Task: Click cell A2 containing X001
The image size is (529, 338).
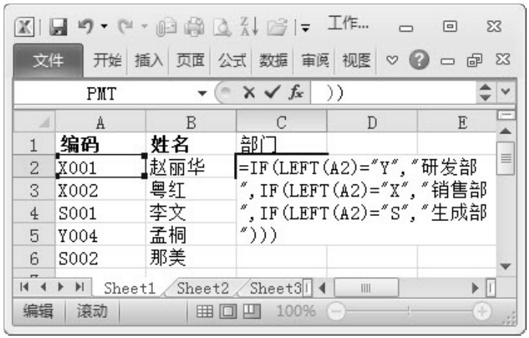Action: click(100, 166)
